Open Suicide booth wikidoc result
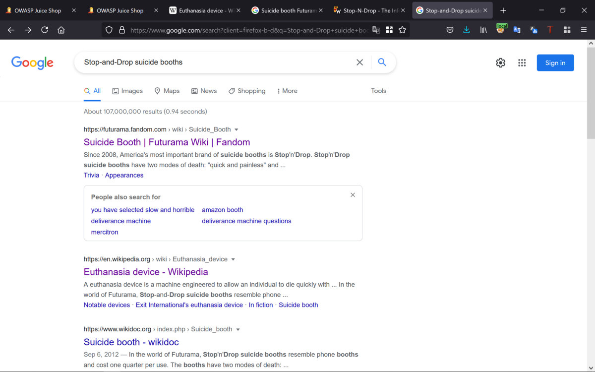Viewport: 595px width, 372px height. pos(131,342)
